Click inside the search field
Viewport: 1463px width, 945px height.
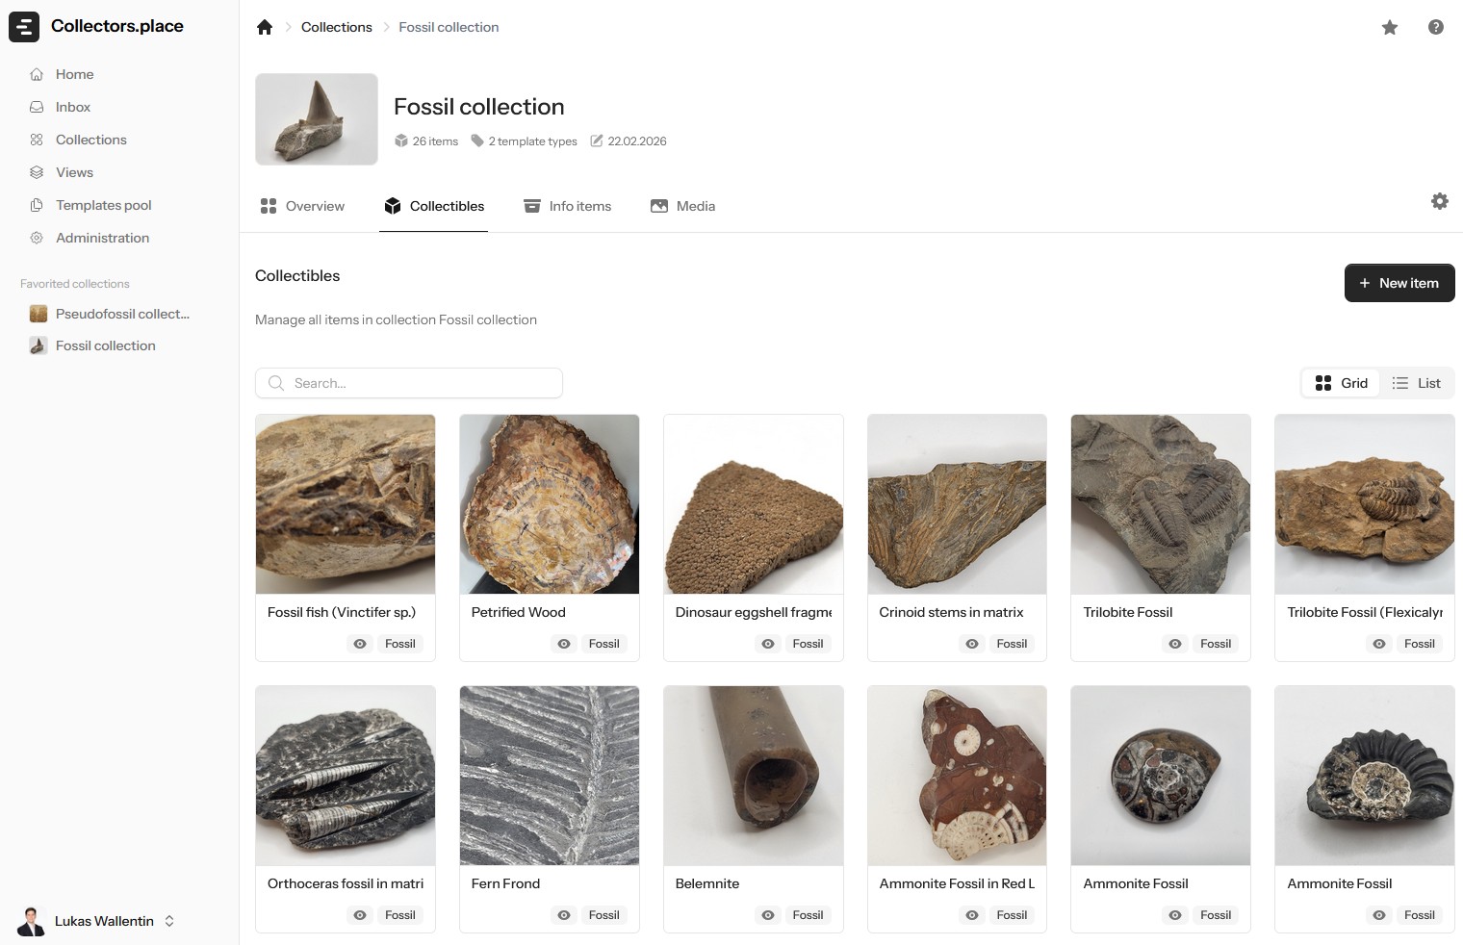[408, 383]
